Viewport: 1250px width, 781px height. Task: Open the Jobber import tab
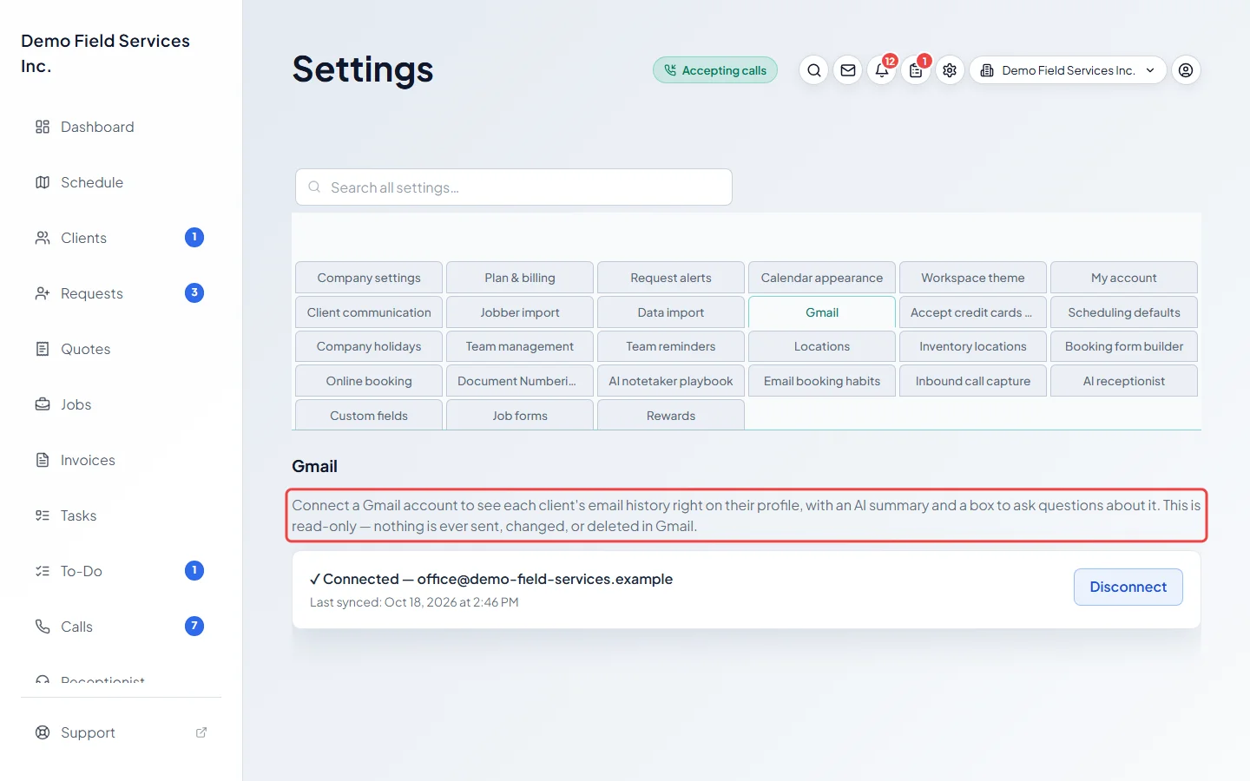(520, 312)
